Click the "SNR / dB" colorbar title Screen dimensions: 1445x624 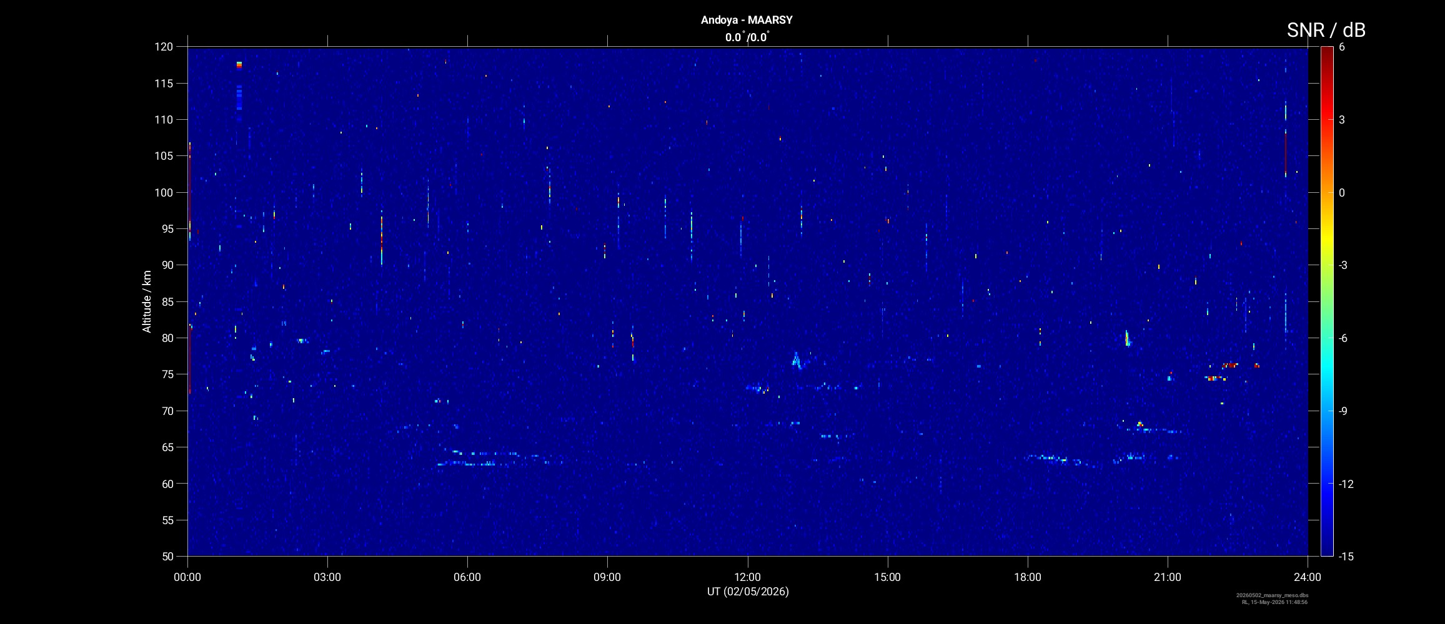pyautogui.click(x=1326, y=30)
